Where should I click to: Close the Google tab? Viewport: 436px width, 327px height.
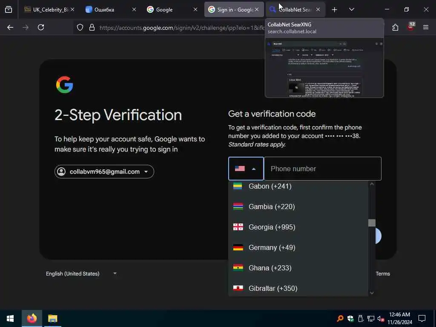click(x=195, y=9)
